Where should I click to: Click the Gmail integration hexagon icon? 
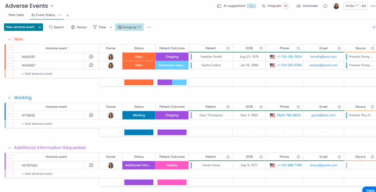285,6
